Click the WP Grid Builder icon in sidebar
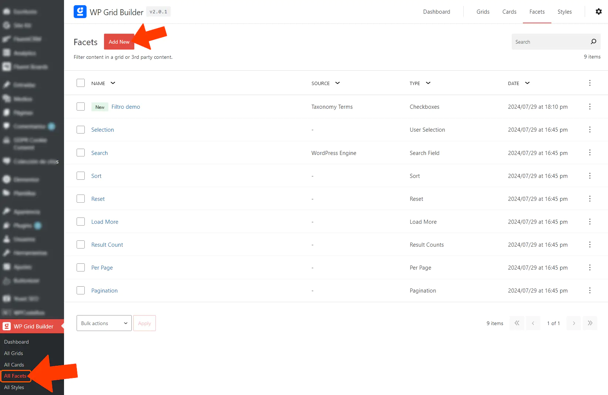Viewport: 608px width, 395px height. tap(6, 326)
